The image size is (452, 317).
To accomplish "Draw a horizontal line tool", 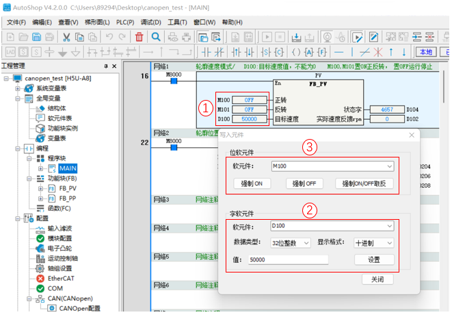I will click(338, 52).
